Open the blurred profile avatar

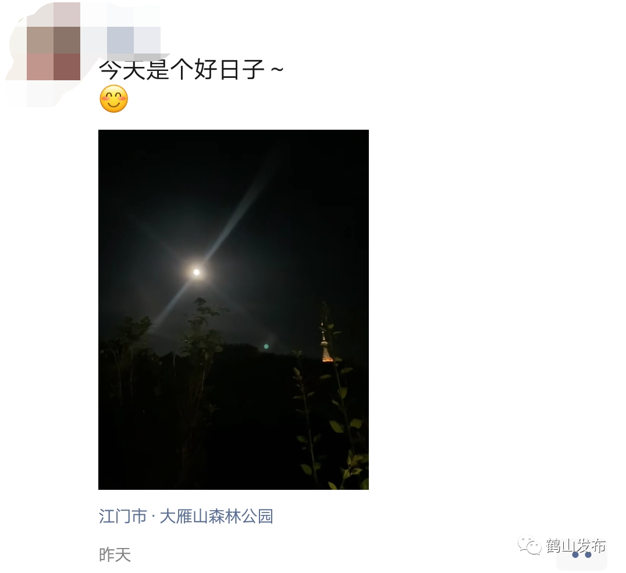(x=54, y=54)
